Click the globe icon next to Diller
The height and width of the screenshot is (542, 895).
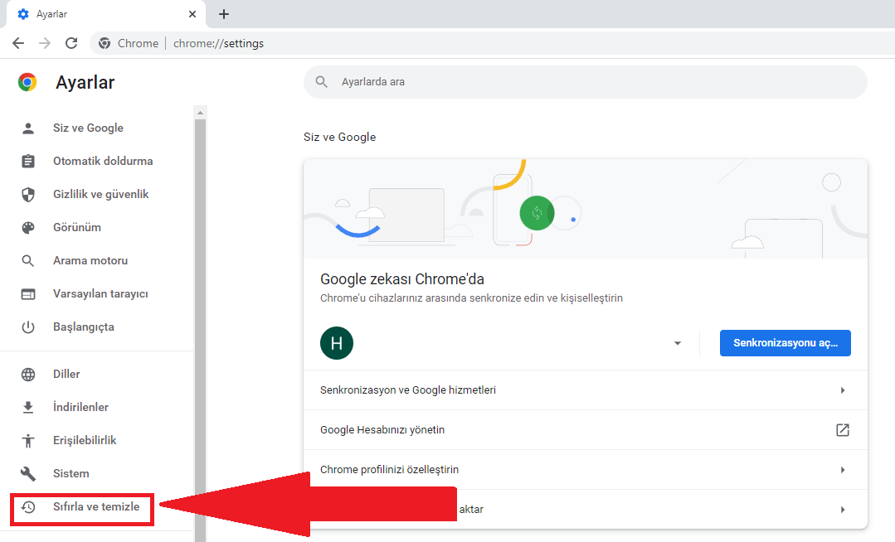pyautogui.click(x=28, y=375)
